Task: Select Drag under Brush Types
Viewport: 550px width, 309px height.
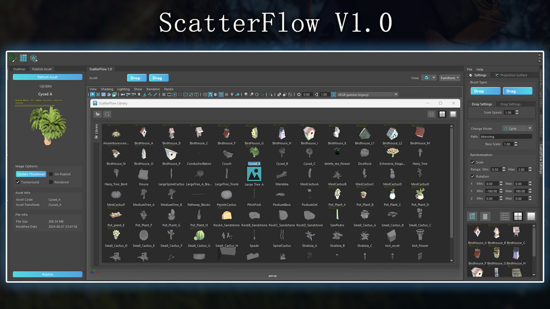Action: 517,91
